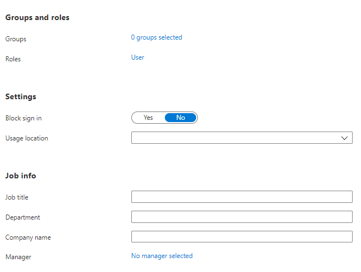Viewport: 361px width, 272px height.
Task: Click the 'Job info' section heading
Action: pyautogui.click(x=21, y=176)
